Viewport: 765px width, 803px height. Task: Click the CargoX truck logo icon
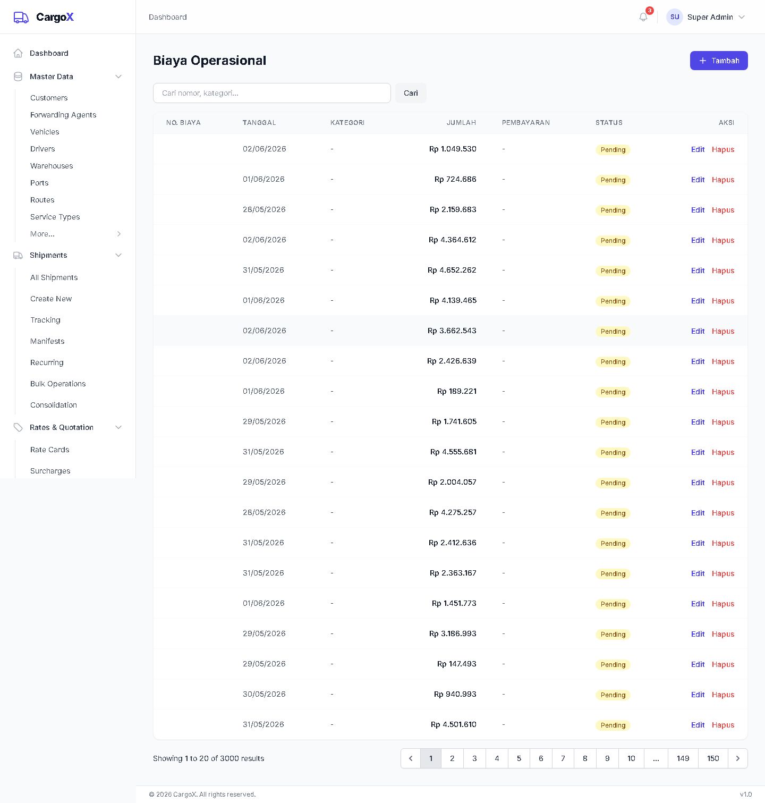click(21, 17)
